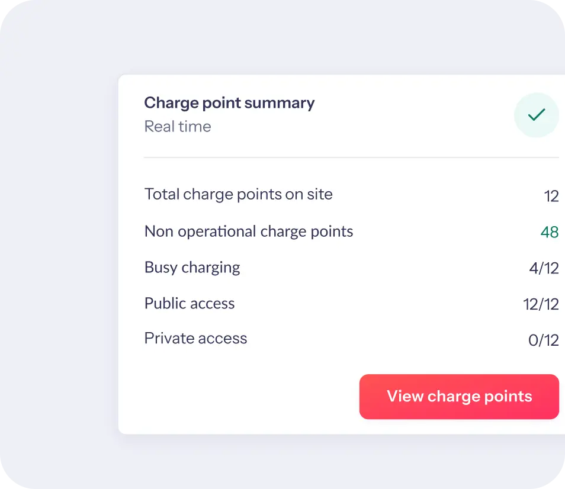This screenshot has width=565, height=489.
Task: Click the light green circle around checkmark
Action: pyautogui.click(x=537, y=115)
